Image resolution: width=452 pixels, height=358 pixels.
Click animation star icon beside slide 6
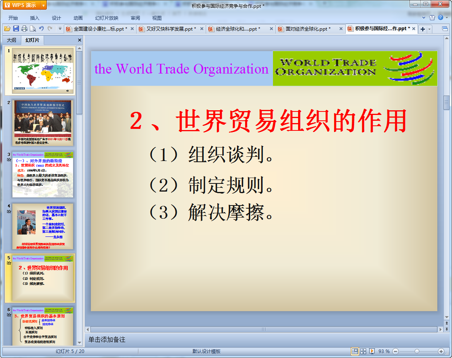[9, 315]
